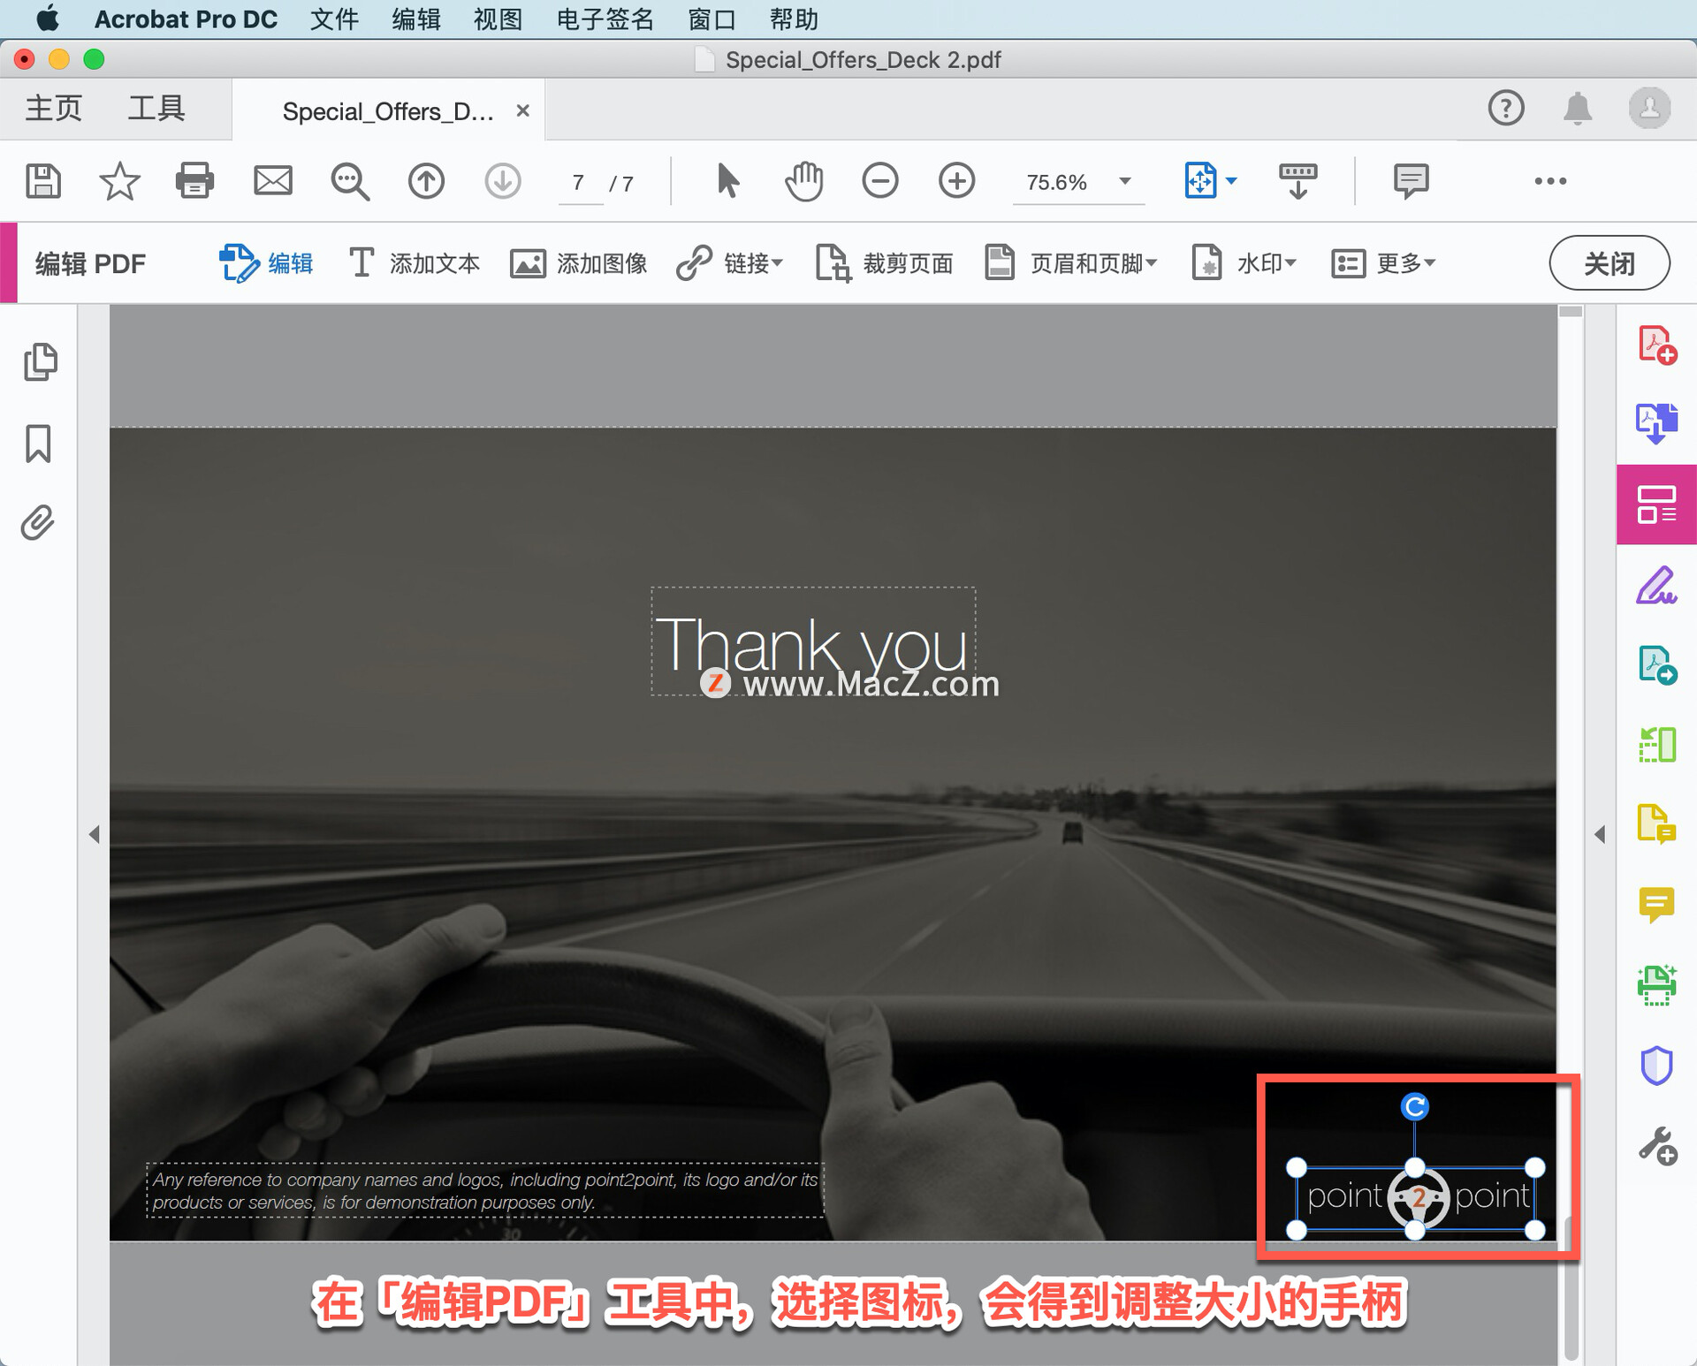Image resolution: width=1697 pixels, height=1366 pixels.
Task: Email the file with the envelope icon
Action: click(273, 181)
